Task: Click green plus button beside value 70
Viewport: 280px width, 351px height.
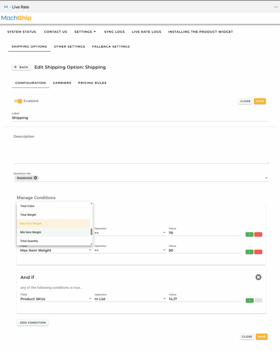Action: click(x=249, y=234)
